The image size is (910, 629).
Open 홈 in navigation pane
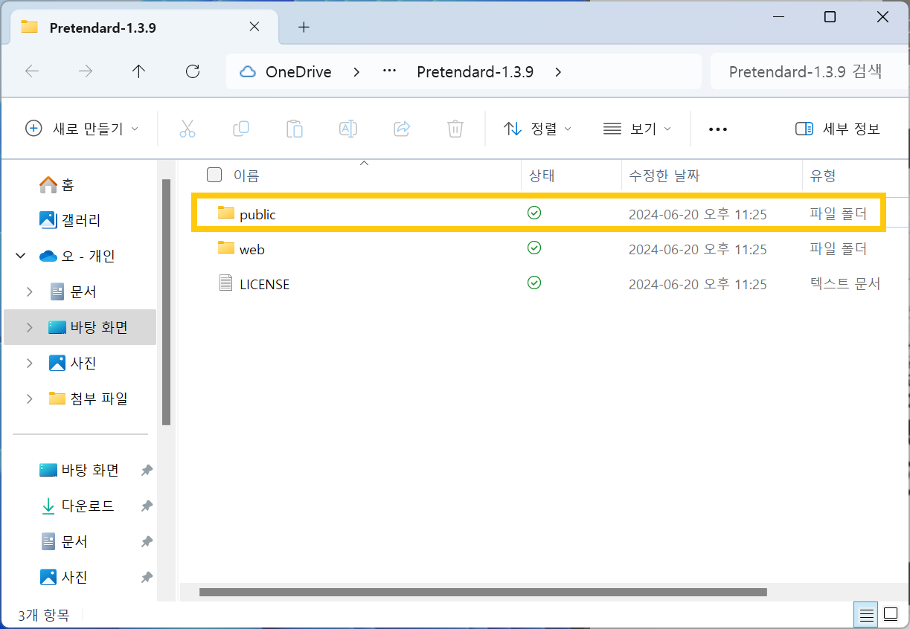[57, 185]
